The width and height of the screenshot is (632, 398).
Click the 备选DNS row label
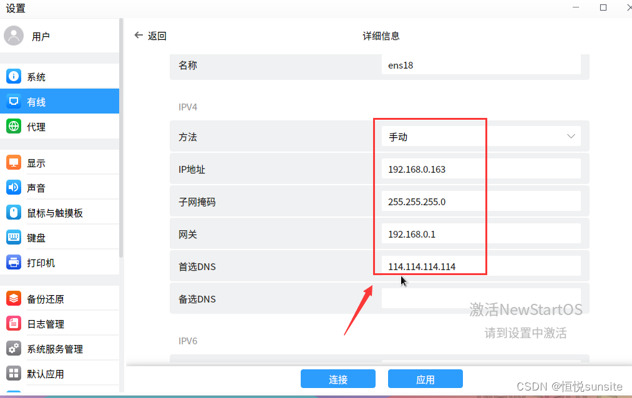[197, 299]
